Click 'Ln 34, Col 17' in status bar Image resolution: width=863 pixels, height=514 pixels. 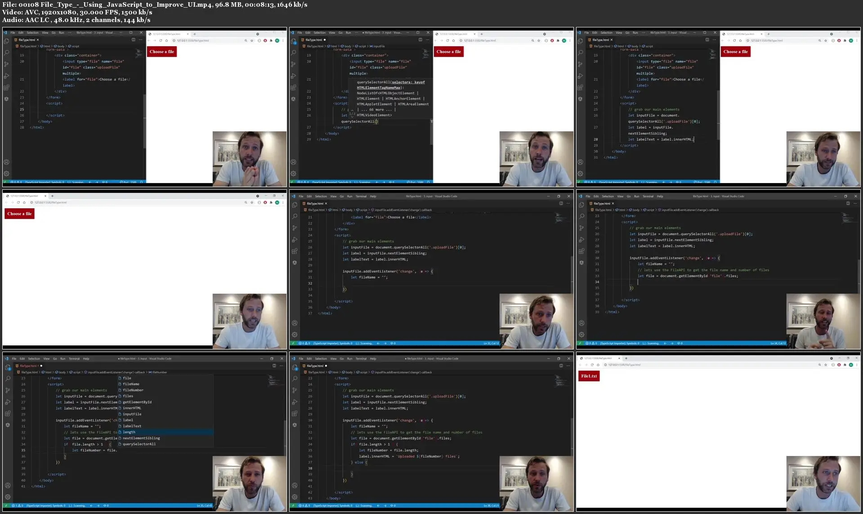778,343
